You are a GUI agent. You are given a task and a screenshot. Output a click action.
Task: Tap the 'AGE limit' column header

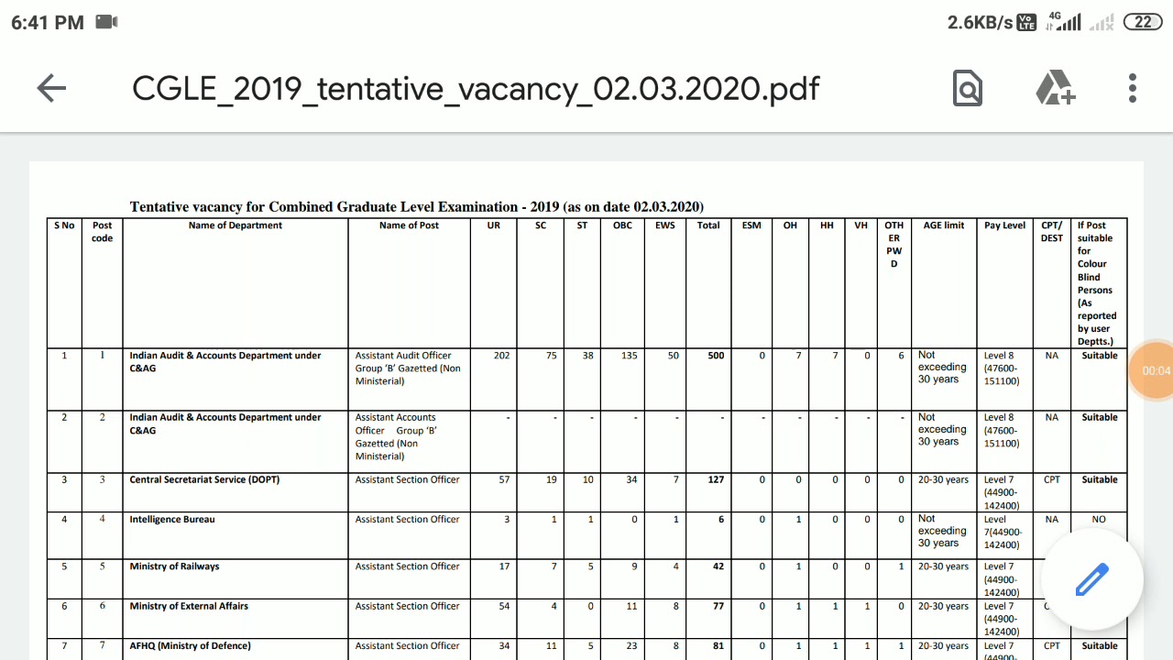[944, 225]
